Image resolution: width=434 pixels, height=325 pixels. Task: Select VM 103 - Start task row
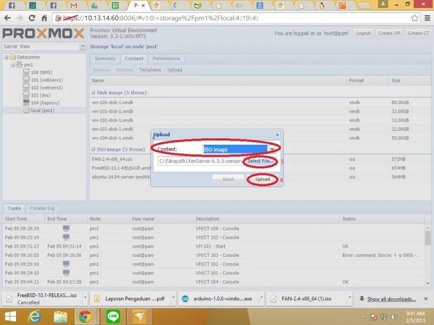[x=214, y=247]
